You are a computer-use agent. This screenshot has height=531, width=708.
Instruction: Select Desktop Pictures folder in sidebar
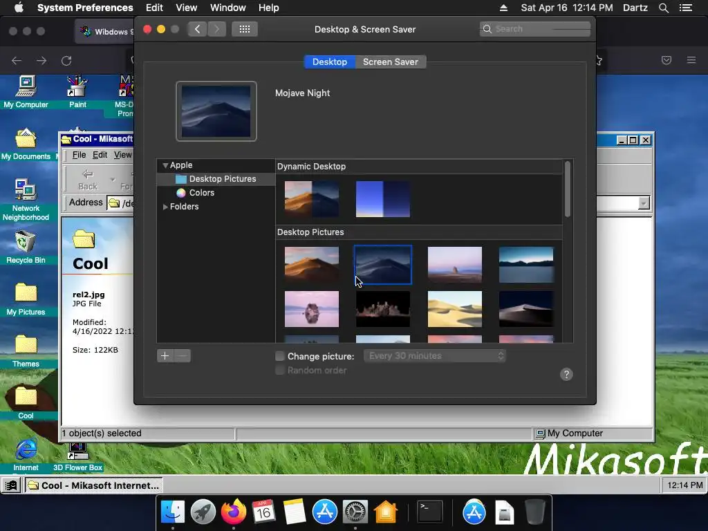click(216, 179)
